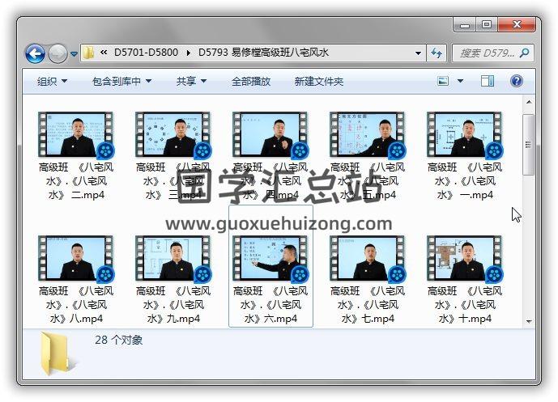The width and height of the screenshot is (558, 402).
Task: Open the view options dropdown arrow
Action: click(x=461, y=82)
